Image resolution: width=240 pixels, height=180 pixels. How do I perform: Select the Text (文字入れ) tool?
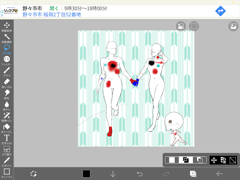point(7,139)
